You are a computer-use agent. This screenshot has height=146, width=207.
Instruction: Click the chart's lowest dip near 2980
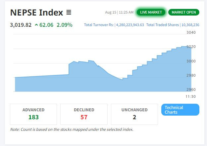coord(122,79)
